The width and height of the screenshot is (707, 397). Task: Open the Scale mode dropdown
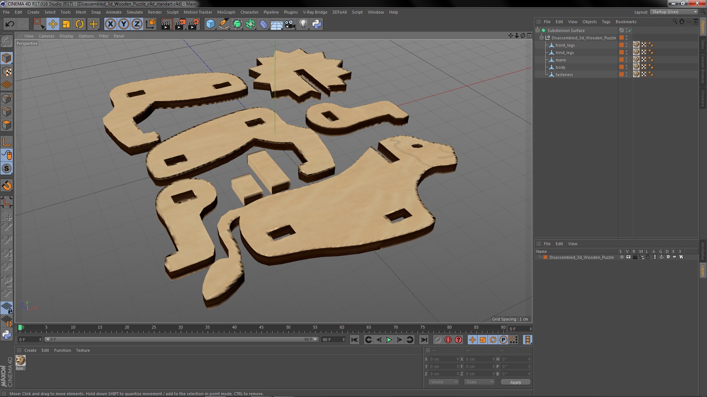pyautogui.click(x=479, y=382)
